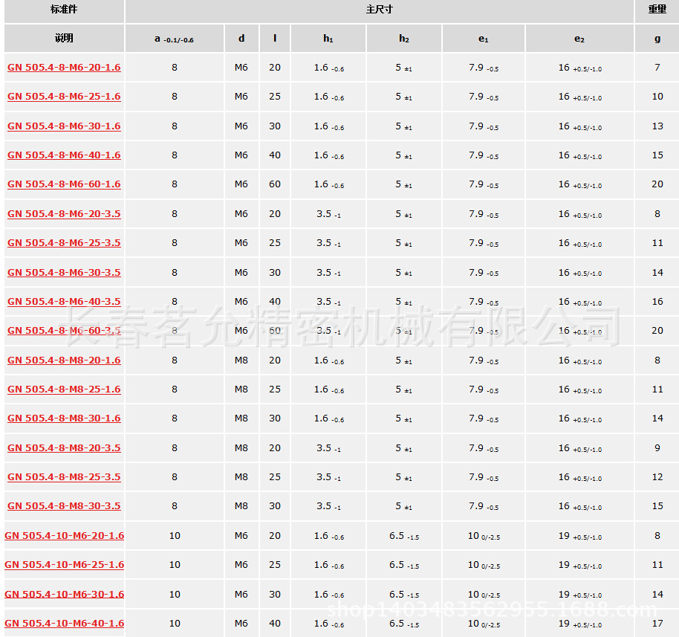The height and width of the screenshot is (637, 679).
Task: Follow the GN 505.4-8-M6-60-1.6 link
Action: click(64, 184)
